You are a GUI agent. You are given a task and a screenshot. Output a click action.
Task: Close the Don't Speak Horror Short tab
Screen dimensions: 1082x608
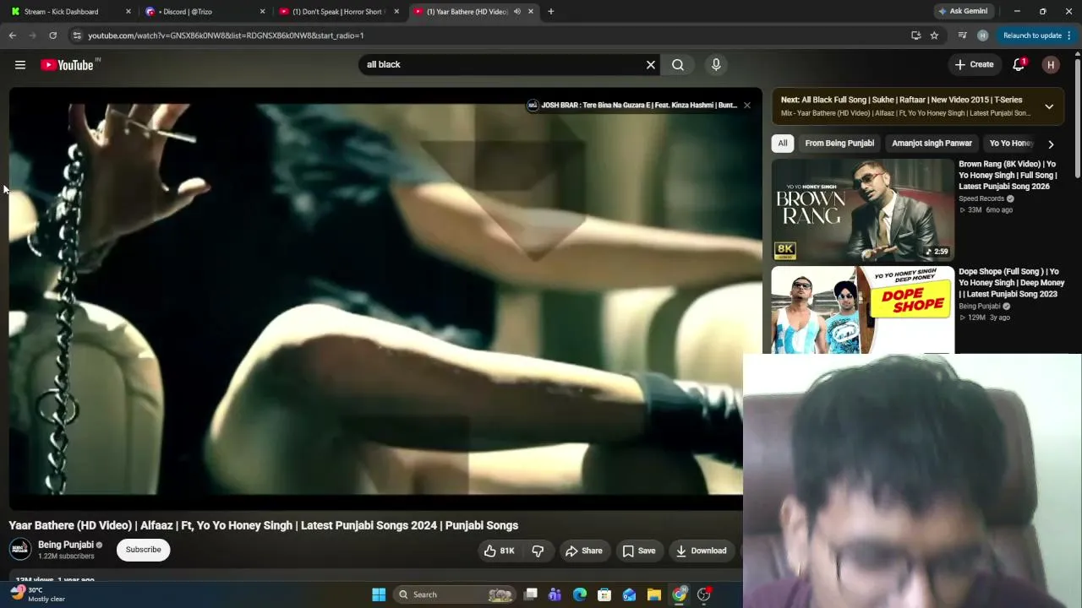coord(396,12)
